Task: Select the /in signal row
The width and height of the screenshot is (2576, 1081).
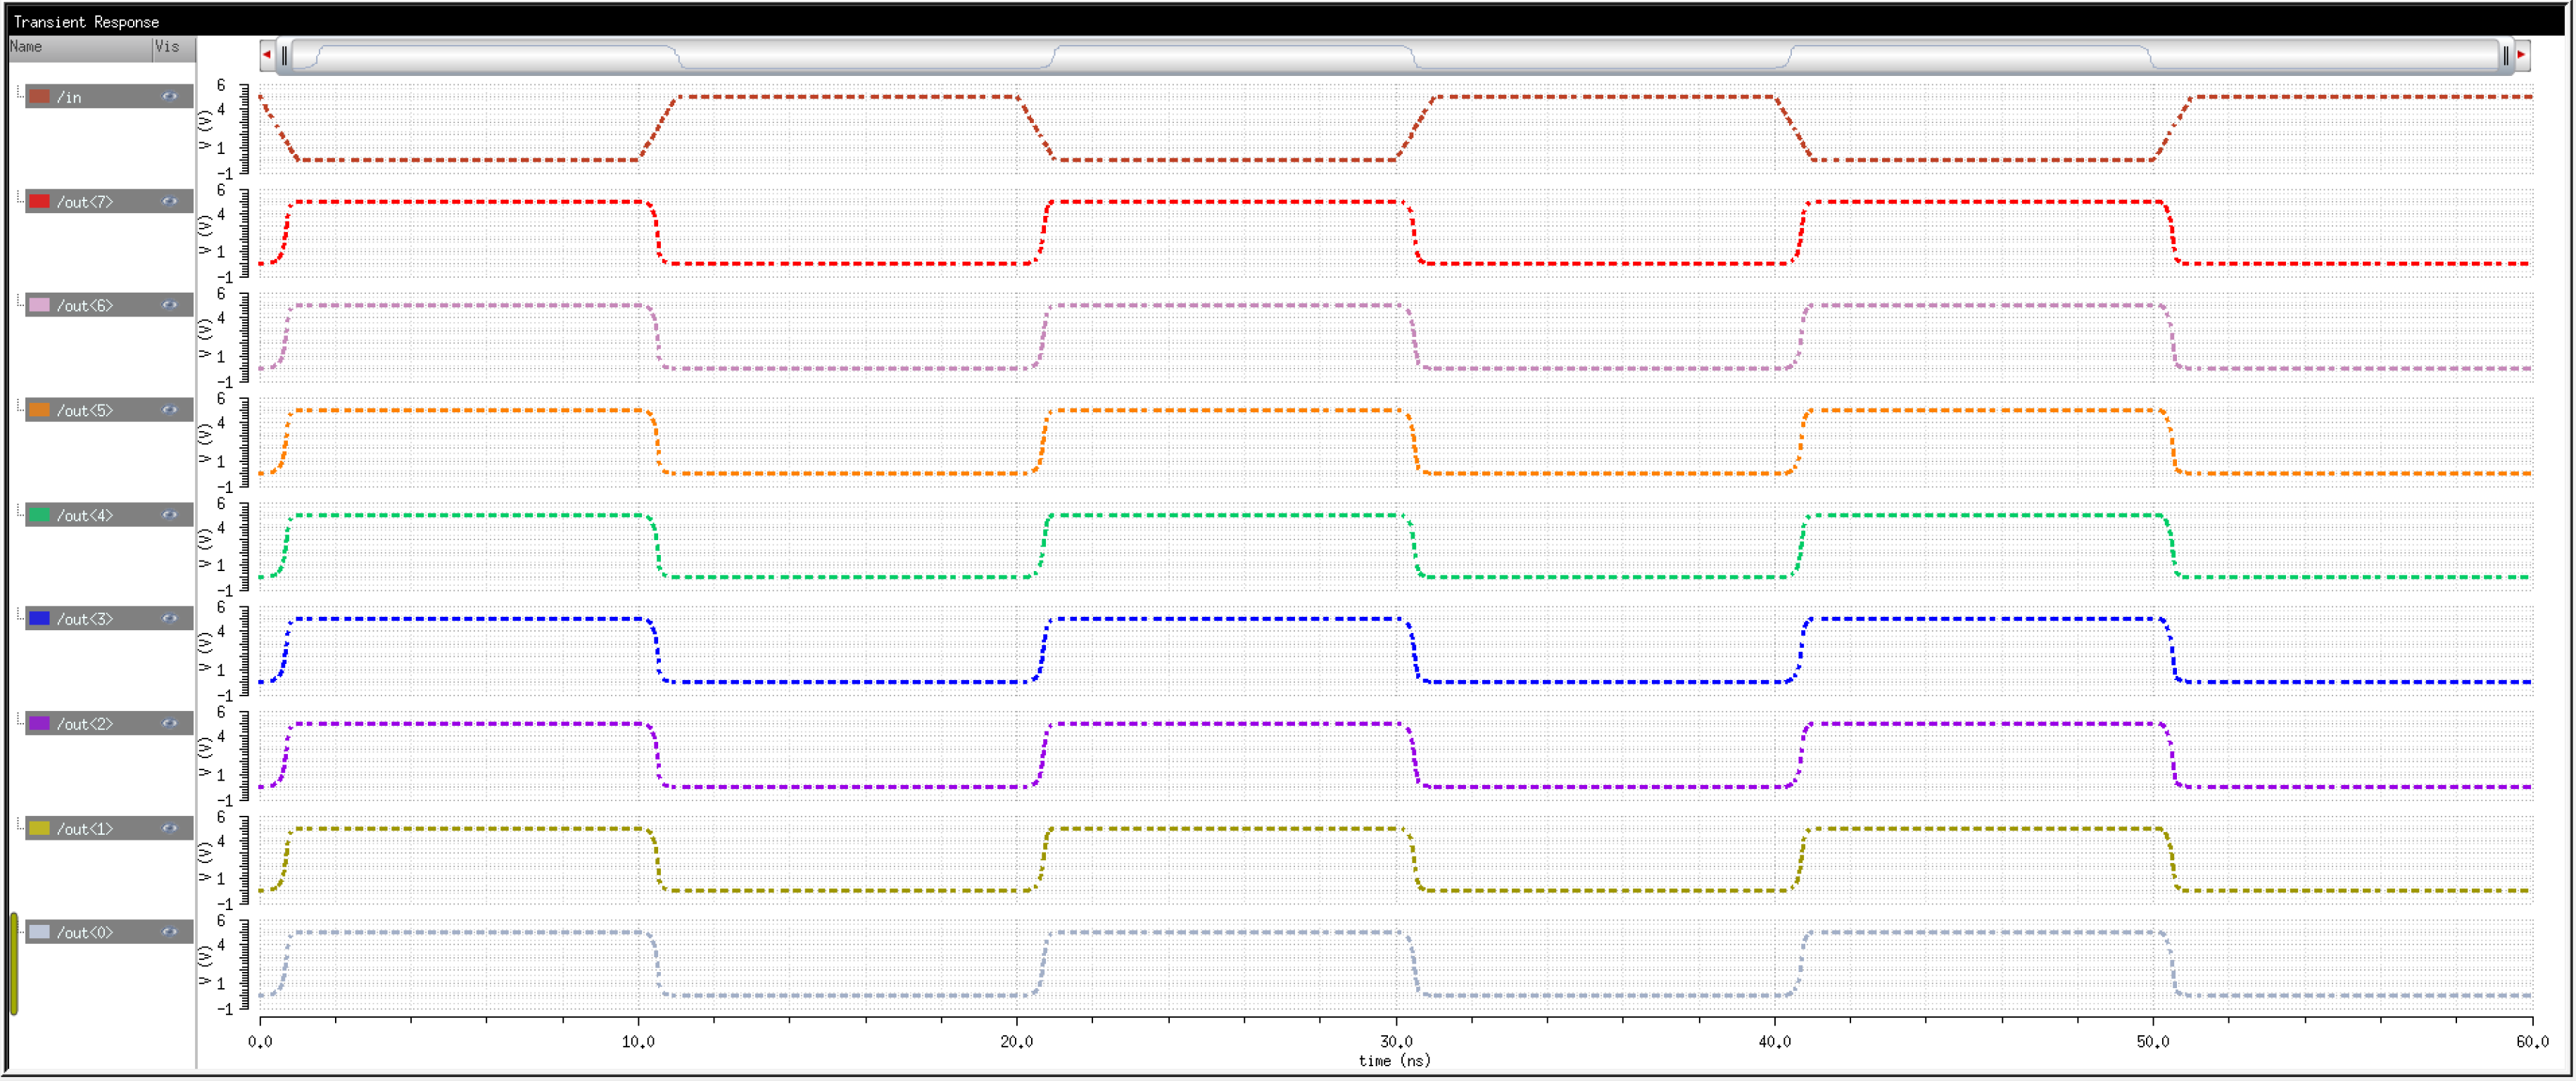Action: (69, 97)
